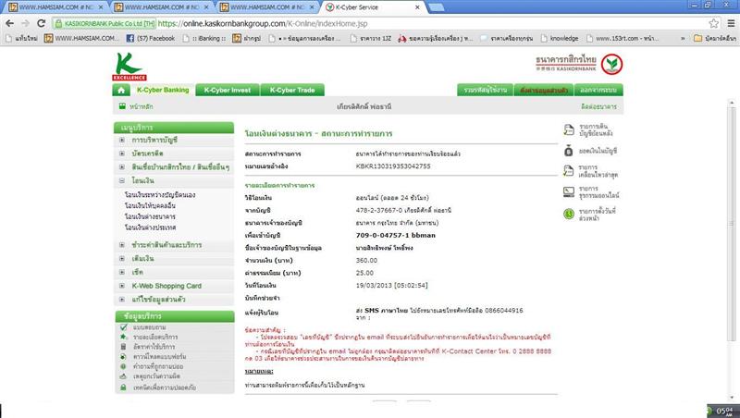Click the green icon beside หน้าหลัก

click(x=122, y=106)
